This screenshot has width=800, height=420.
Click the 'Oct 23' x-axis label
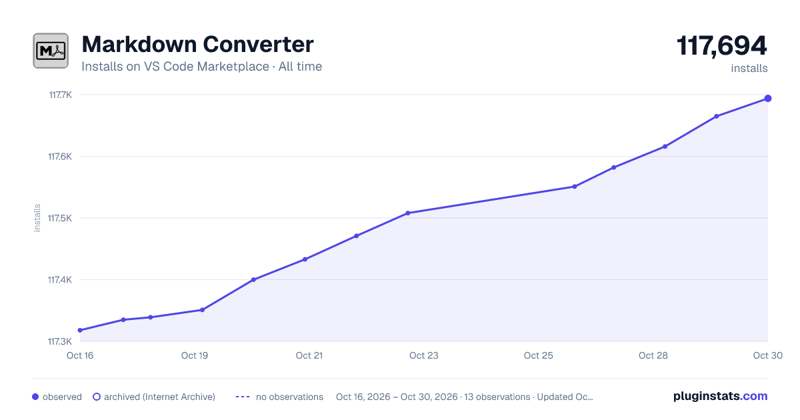424,355
